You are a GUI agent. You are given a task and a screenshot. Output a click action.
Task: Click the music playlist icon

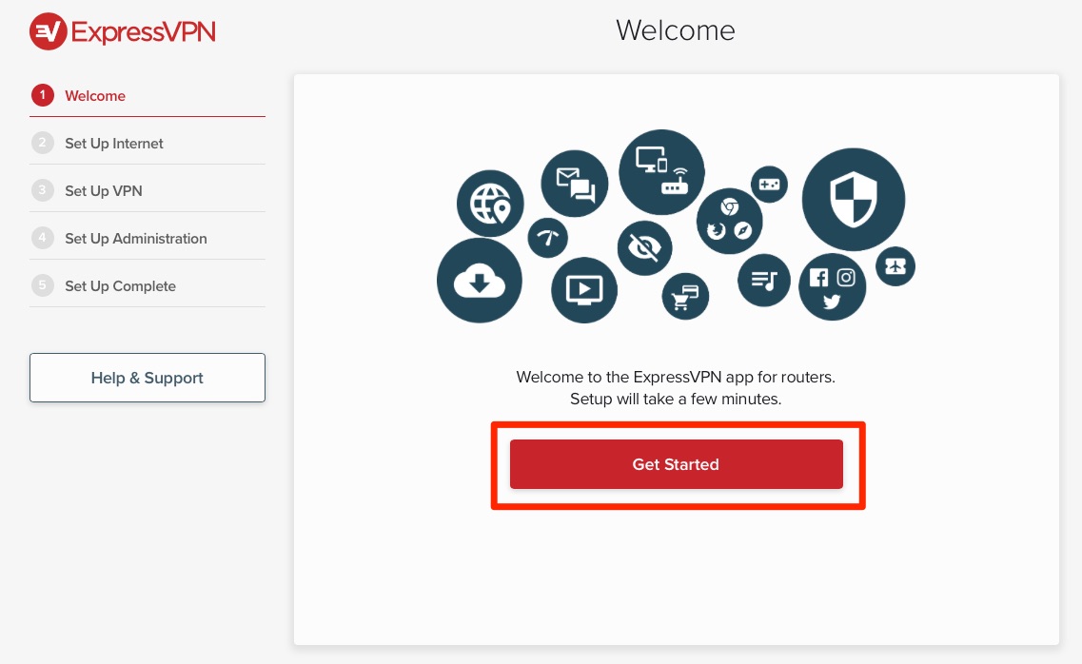[x=764, y=281]
